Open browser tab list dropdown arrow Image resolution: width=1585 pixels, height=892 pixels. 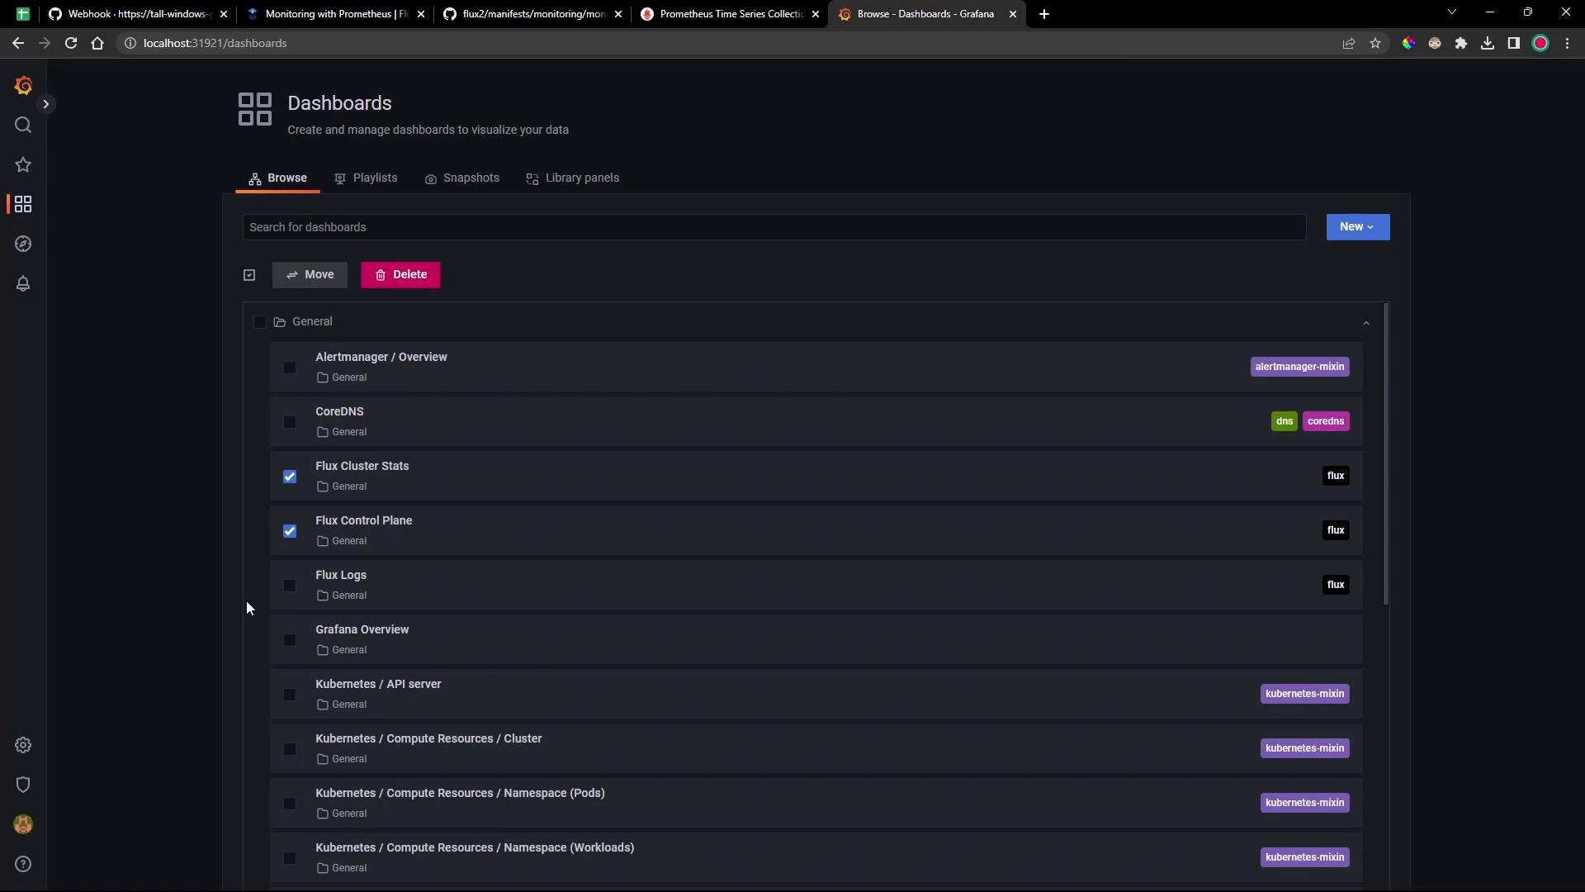pyautogui.click(x=1452, y=12)
